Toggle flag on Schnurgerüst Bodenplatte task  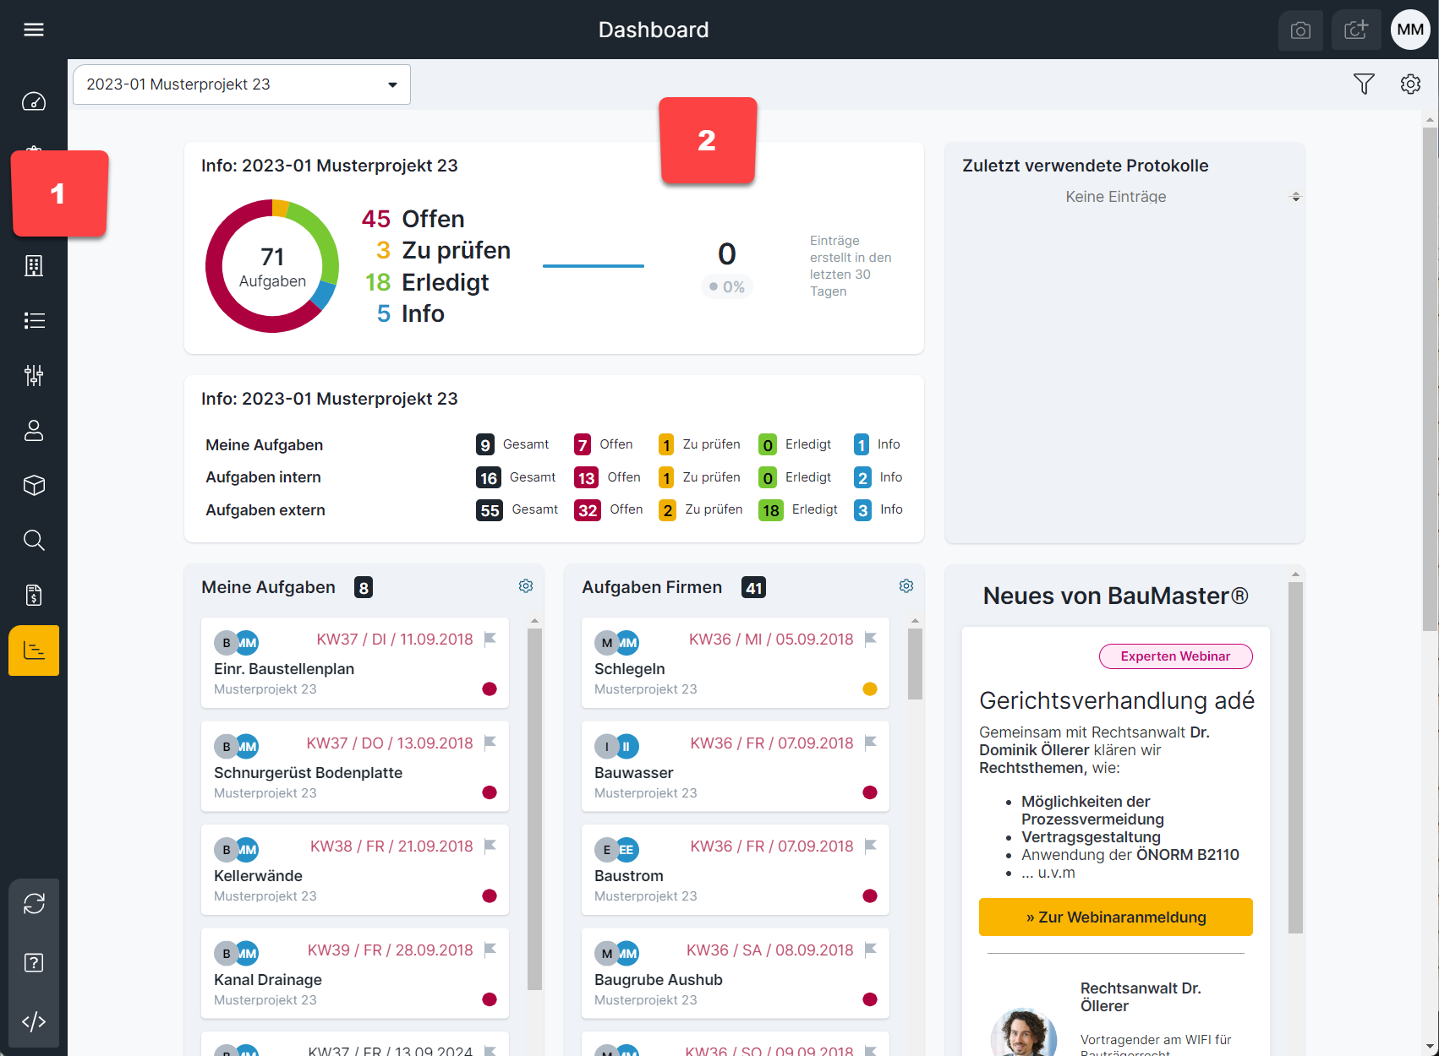[490, 743]
